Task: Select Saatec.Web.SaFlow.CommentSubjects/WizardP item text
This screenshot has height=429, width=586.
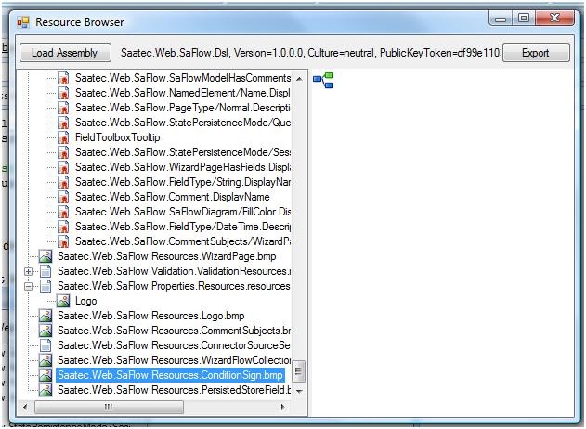Action: [183, 241]
